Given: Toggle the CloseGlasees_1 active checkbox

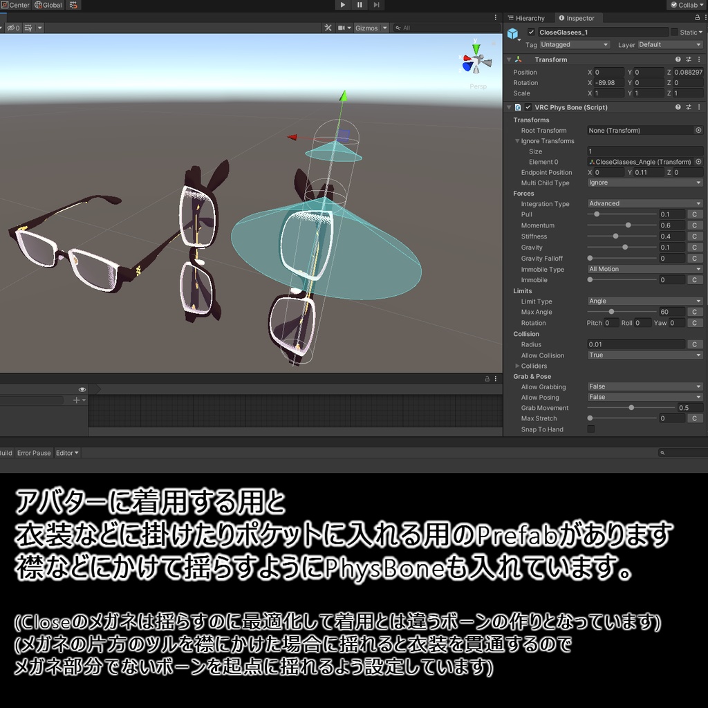Looking at the screenshot, I should point(530,32).
